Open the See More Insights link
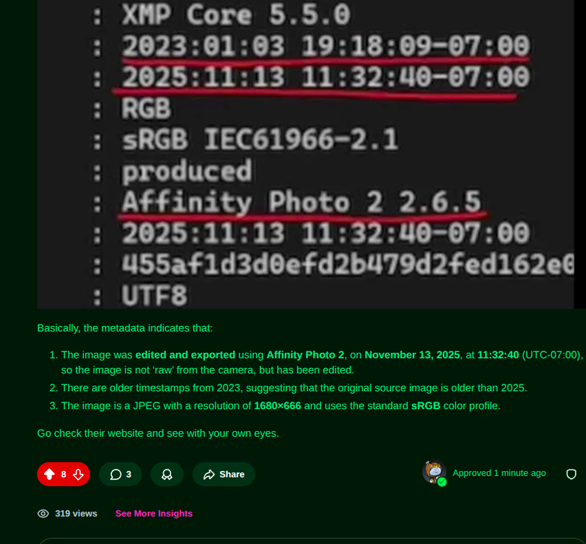586x544 pixels. click(154, 513)
